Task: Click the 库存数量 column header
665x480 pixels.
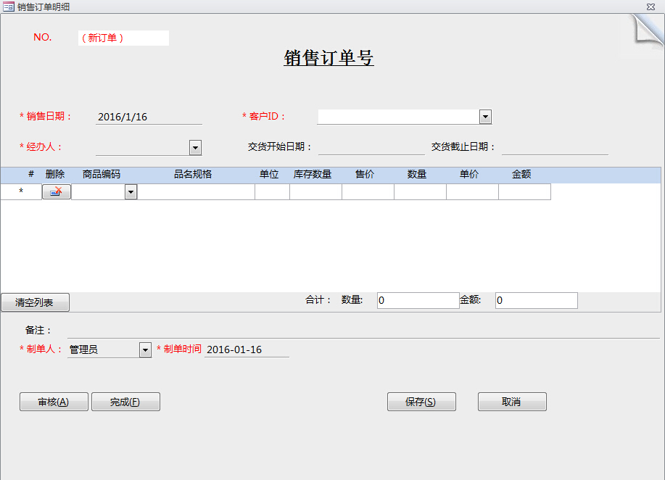Action: 313,174
